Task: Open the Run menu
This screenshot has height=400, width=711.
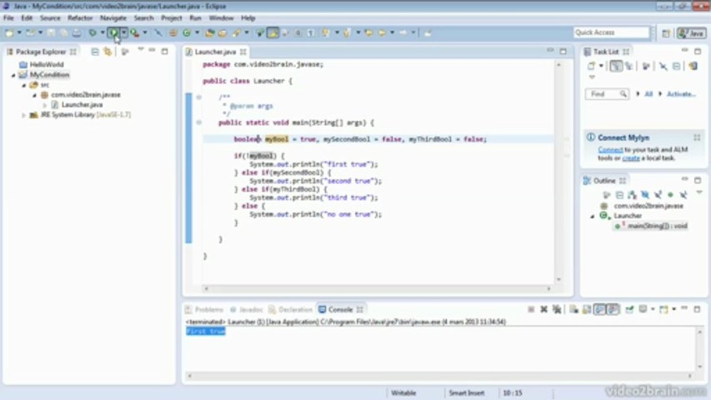Action: 196,18
